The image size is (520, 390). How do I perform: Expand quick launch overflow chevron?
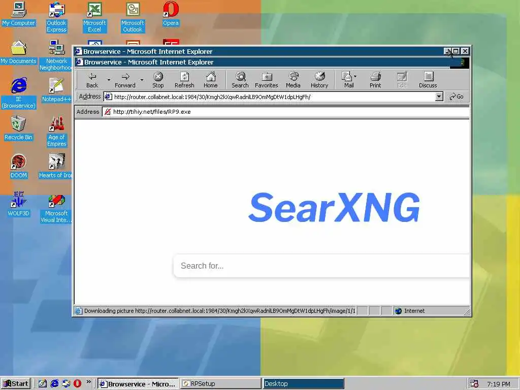tap(88, 382)
